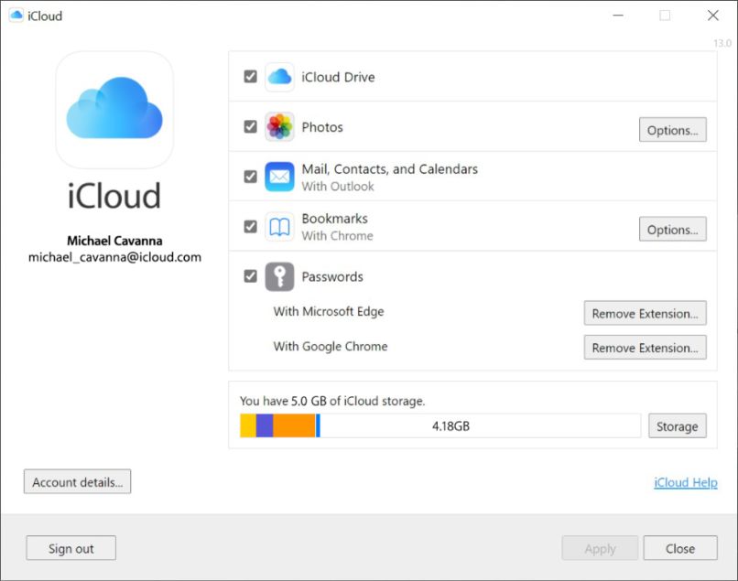The width and height of the screenshot is (738, 581).
Task: Uncheck the iCloud Drive checkbox
Action: 249,77
